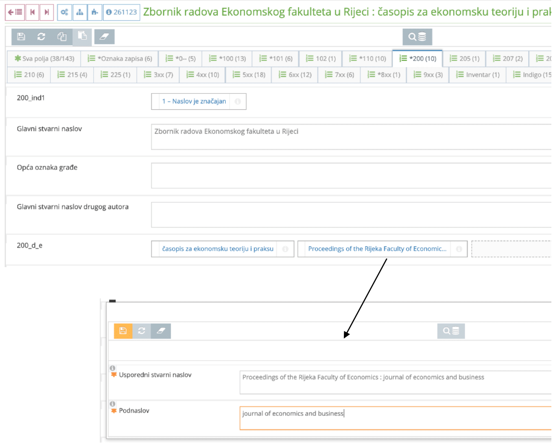Click the hierarchy sitemap icon
This screenshot has width=553, height=448.
(x=80, y=12)
